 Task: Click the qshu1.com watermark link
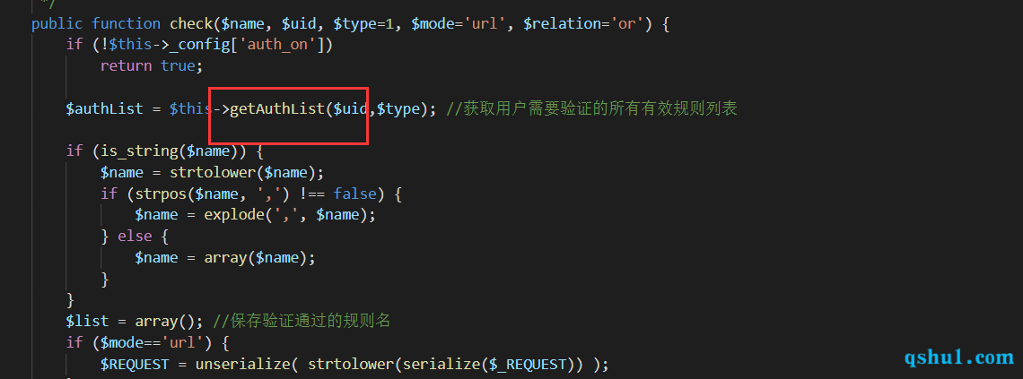(959, 357)
